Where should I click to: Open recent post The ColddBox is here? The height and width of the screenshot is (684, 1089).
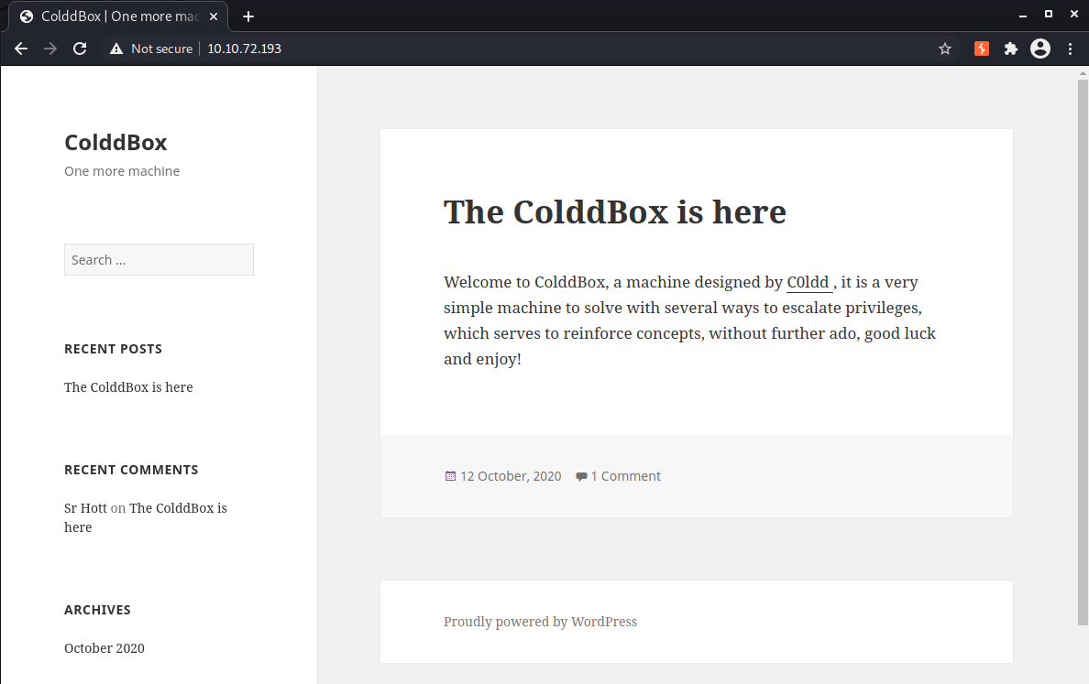point(128,387)
